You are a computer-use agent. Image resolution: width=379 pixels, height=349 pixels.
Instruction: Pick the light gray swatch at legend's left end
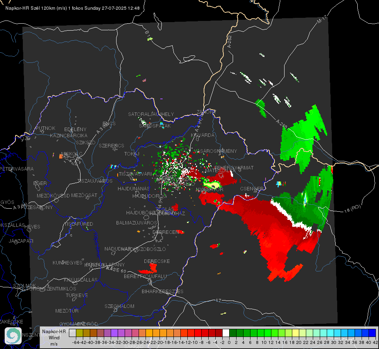[72, 333]
